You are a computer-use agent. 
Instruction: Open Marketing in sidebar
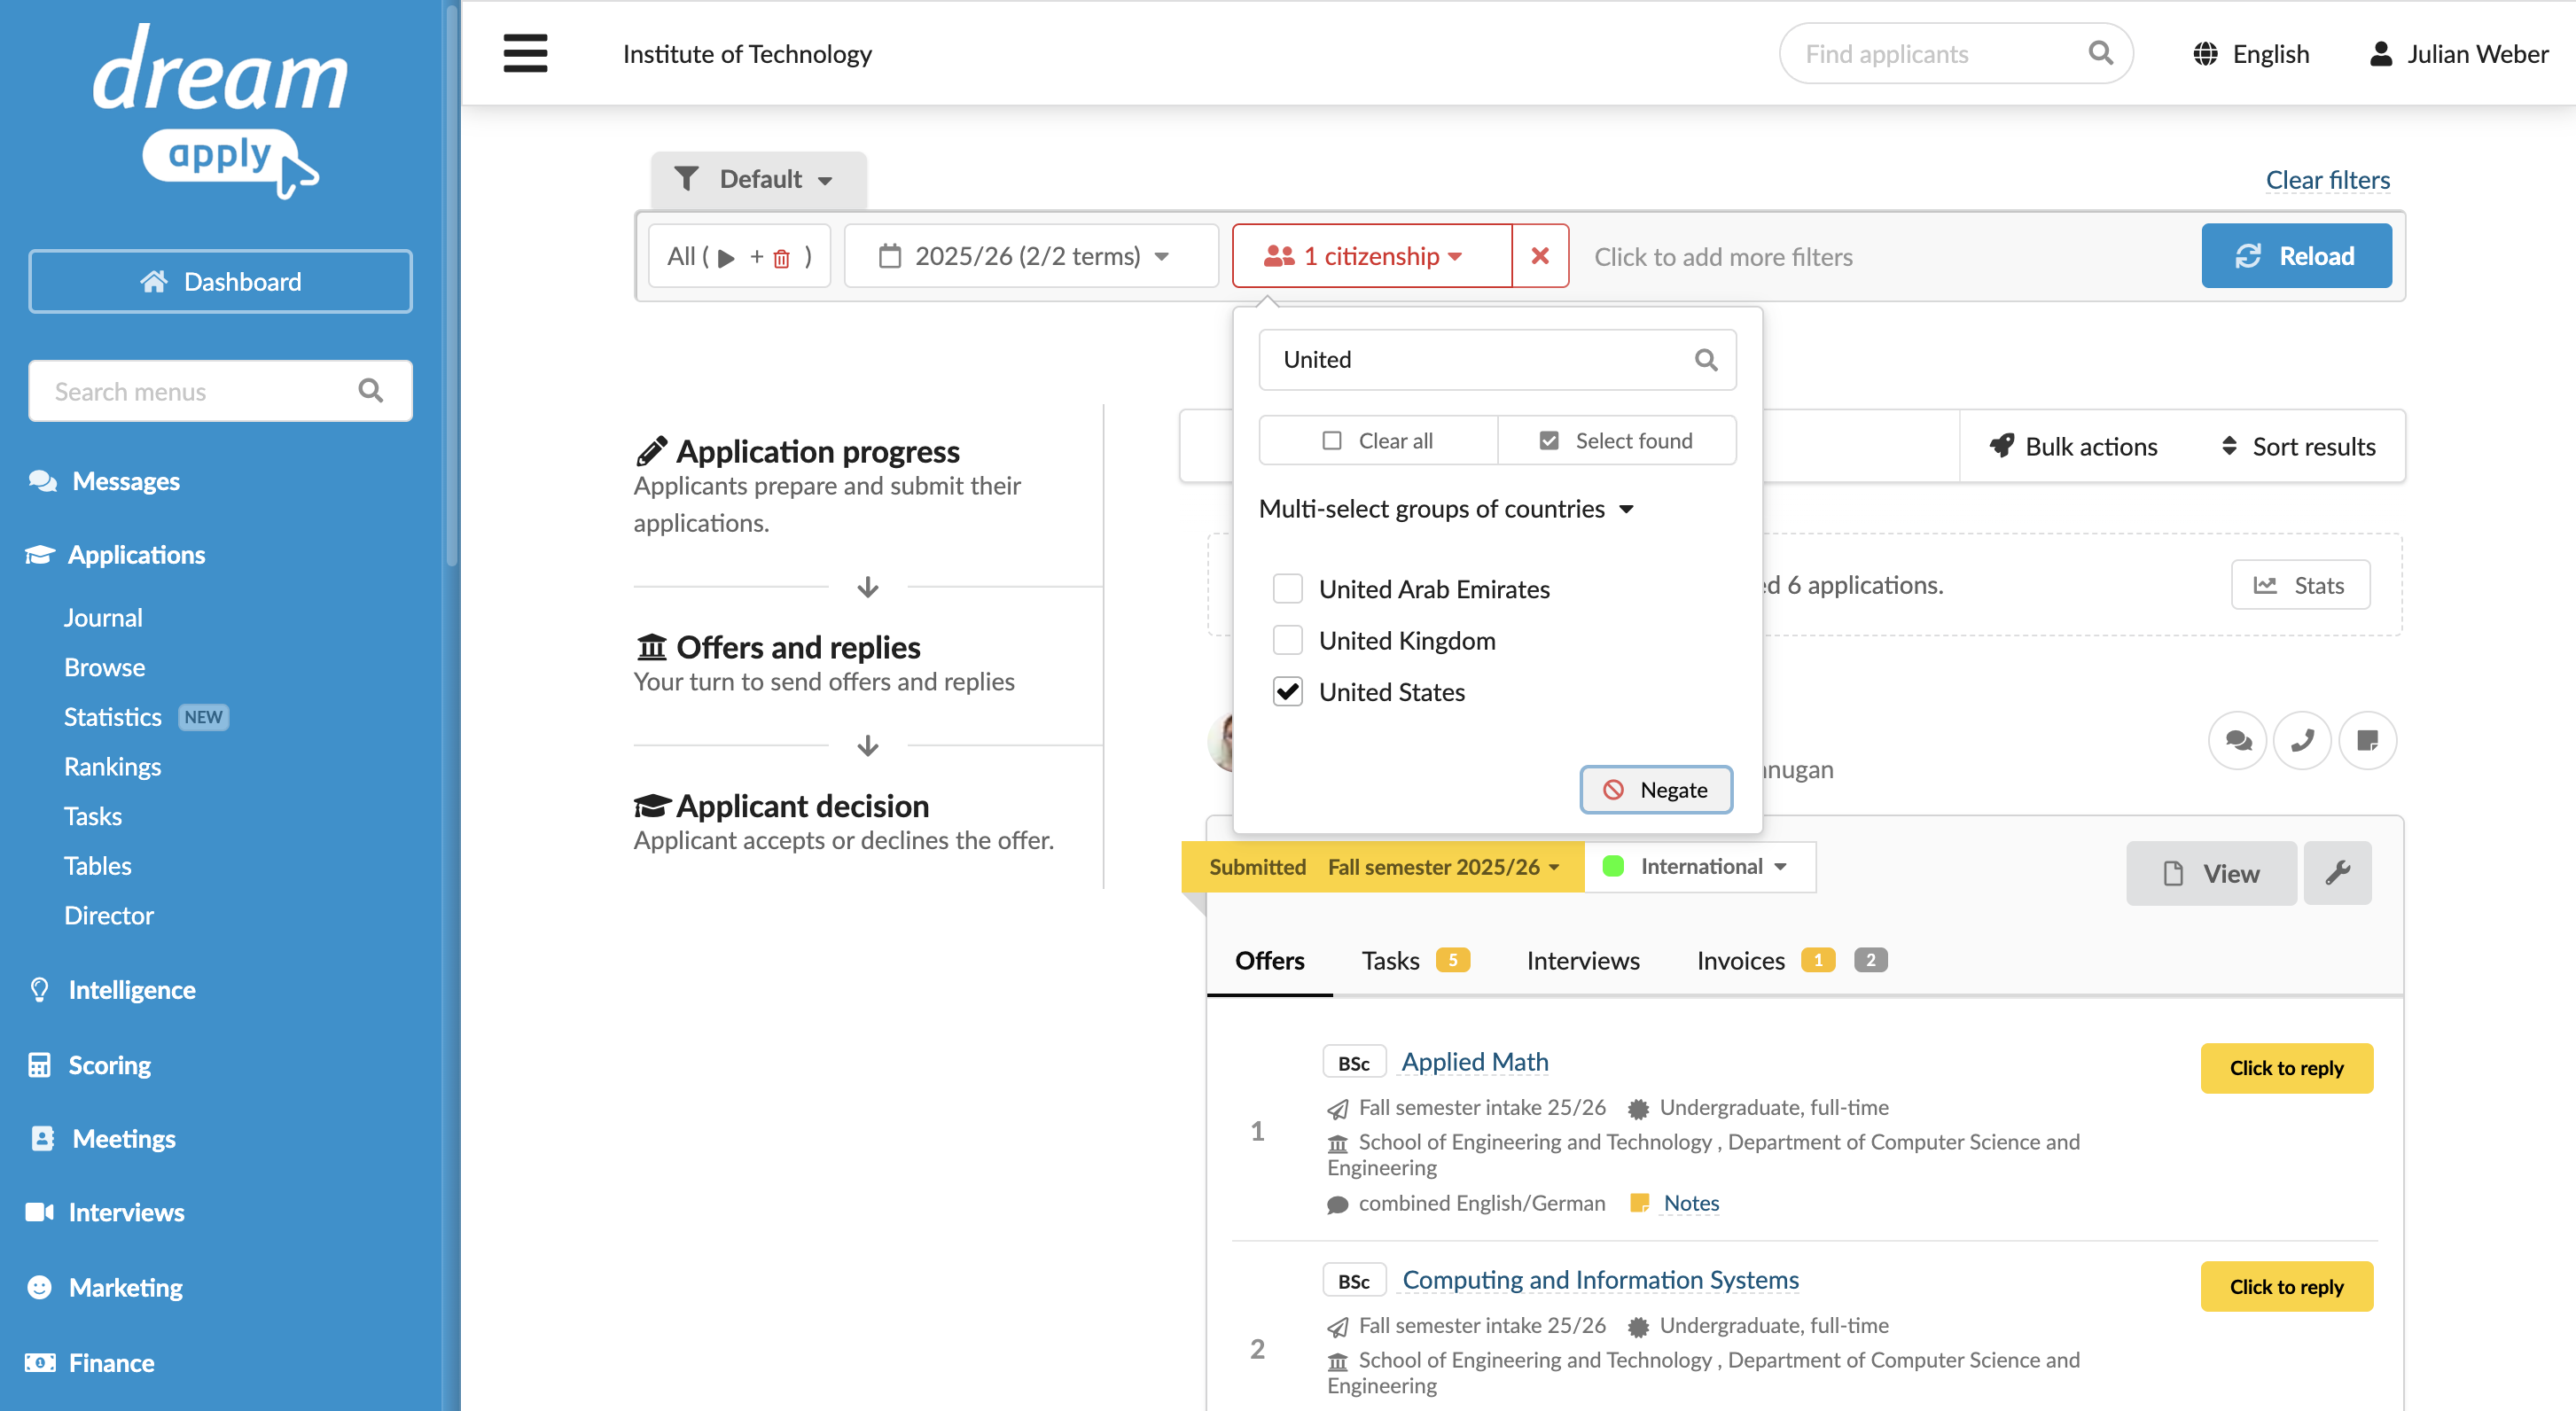(x=125, y=1288)
